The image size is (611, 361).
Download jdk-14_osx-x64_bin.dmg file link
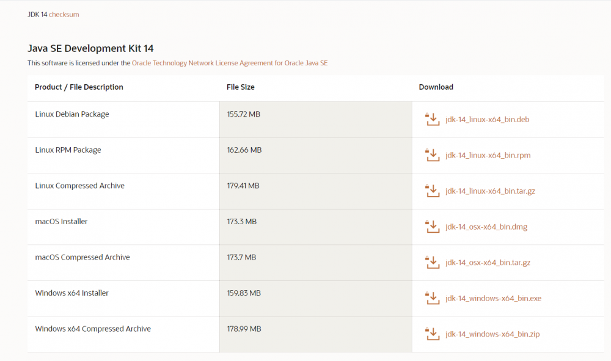(486, 227)
